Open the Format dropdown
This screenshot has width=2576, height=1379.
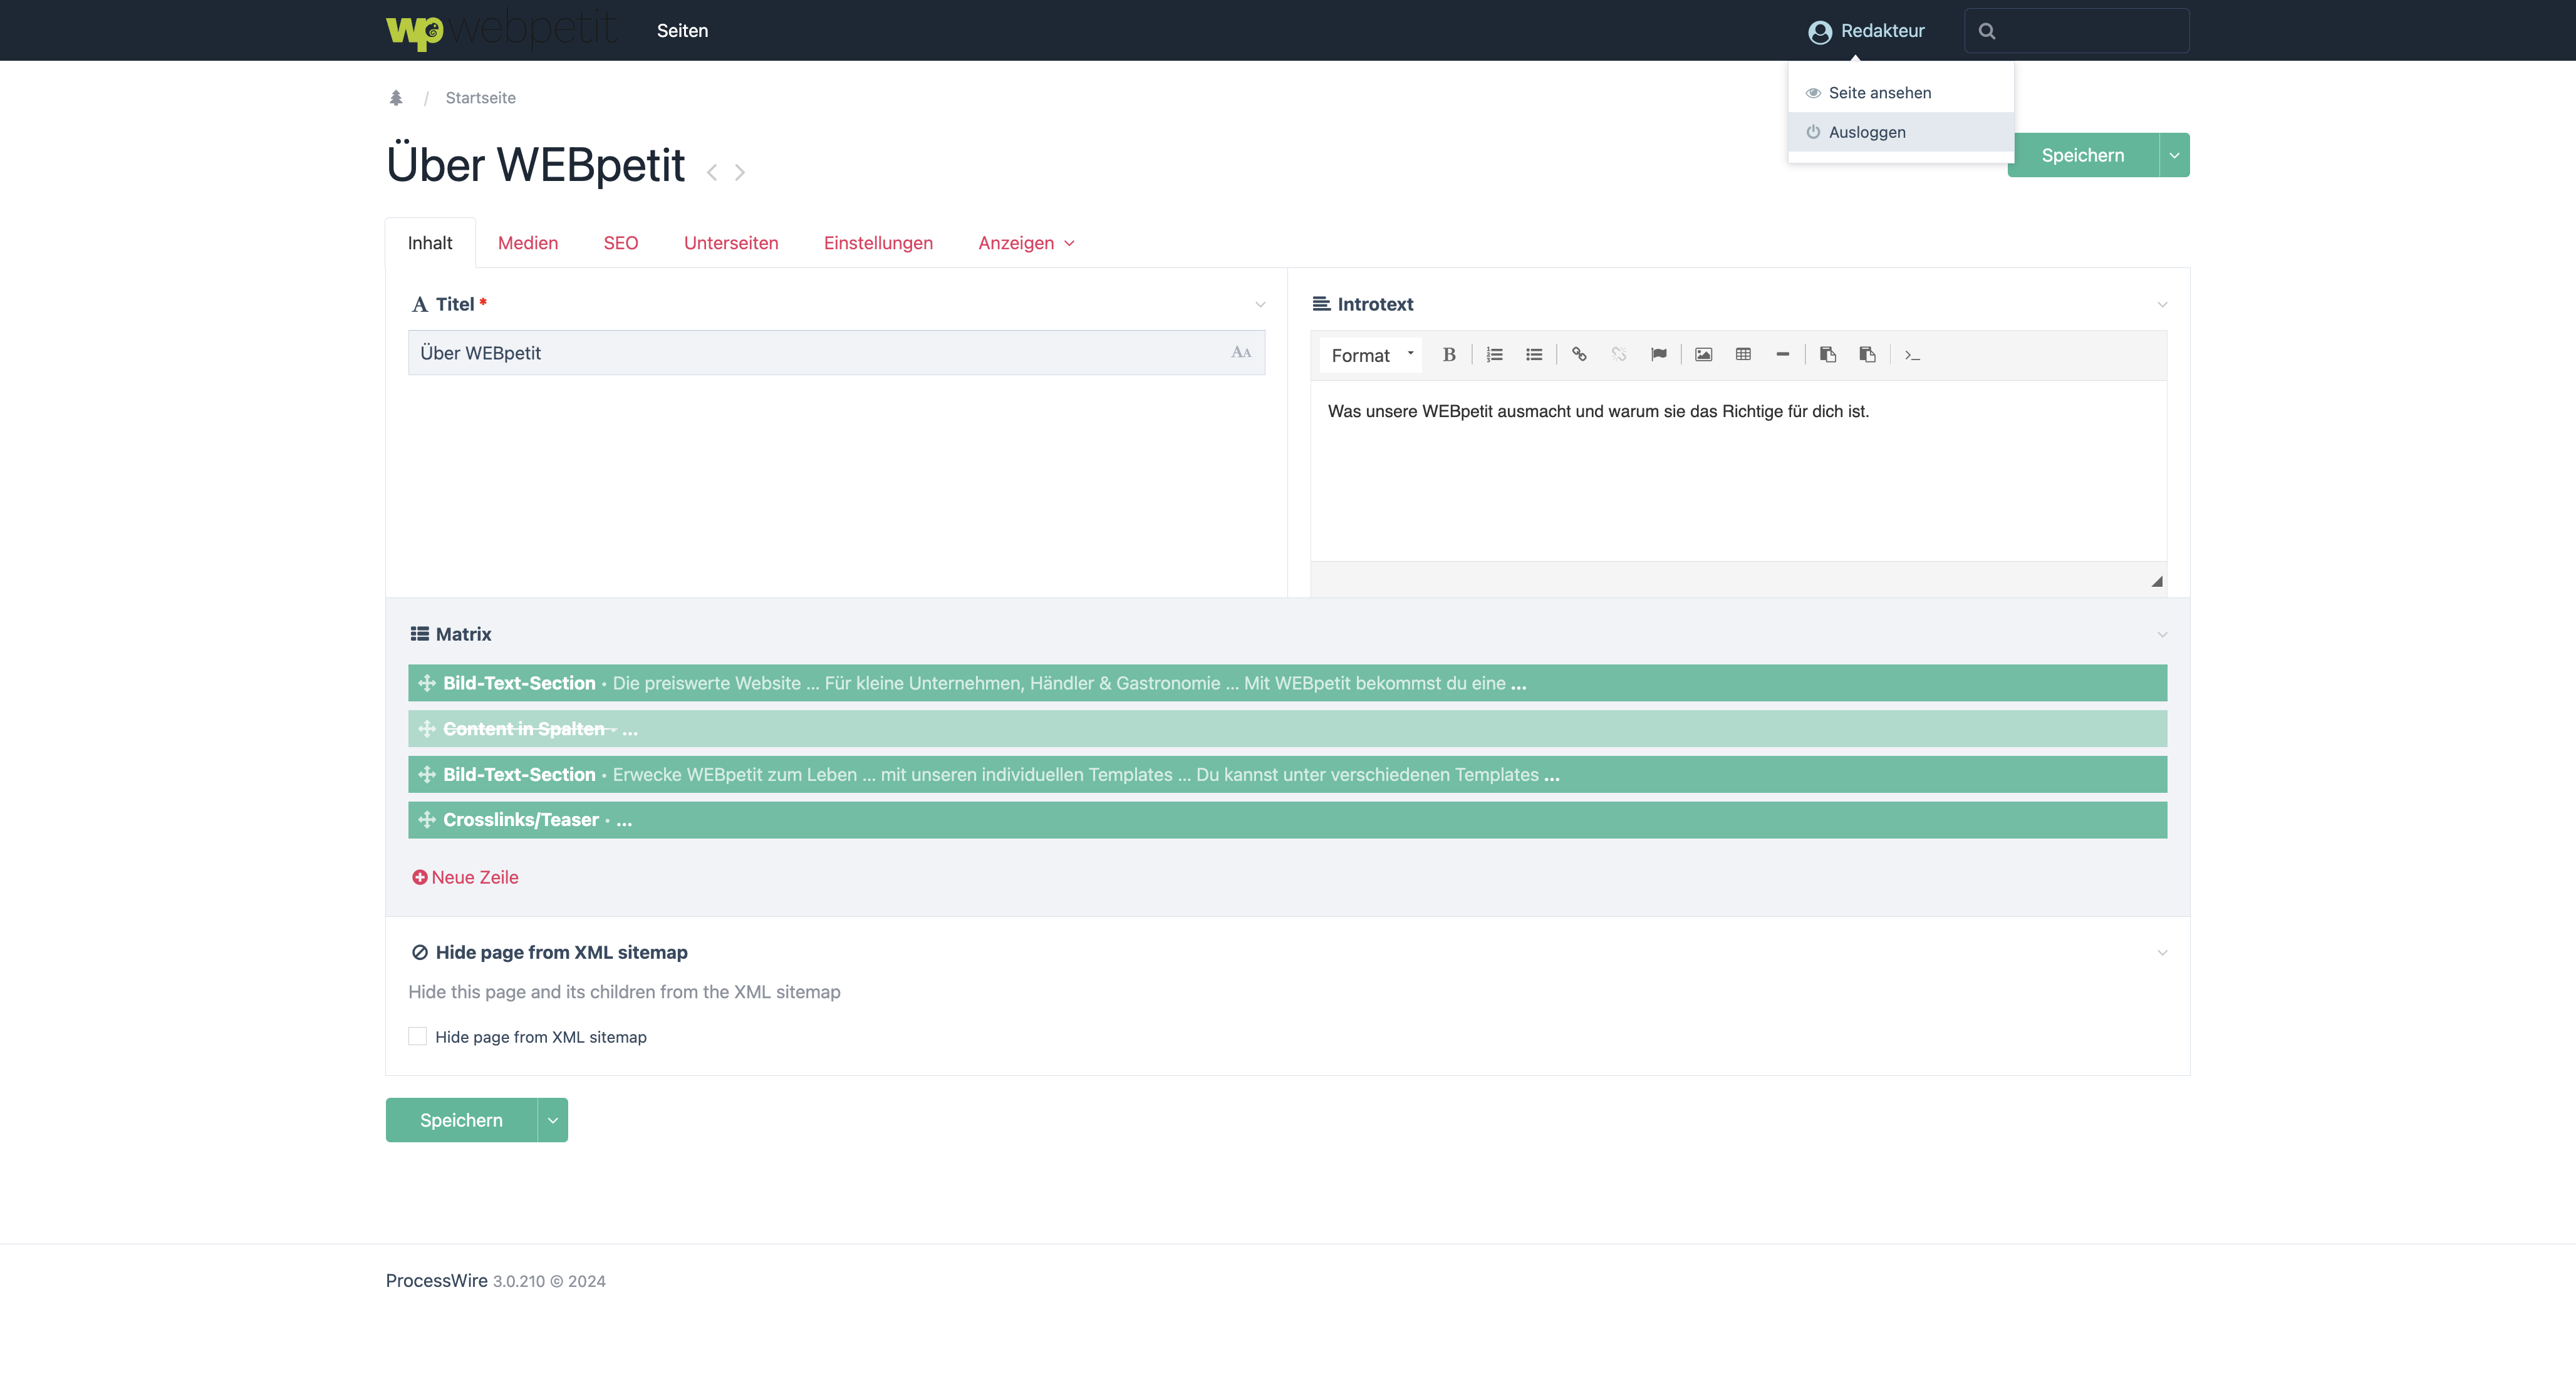click(1371, 355)
